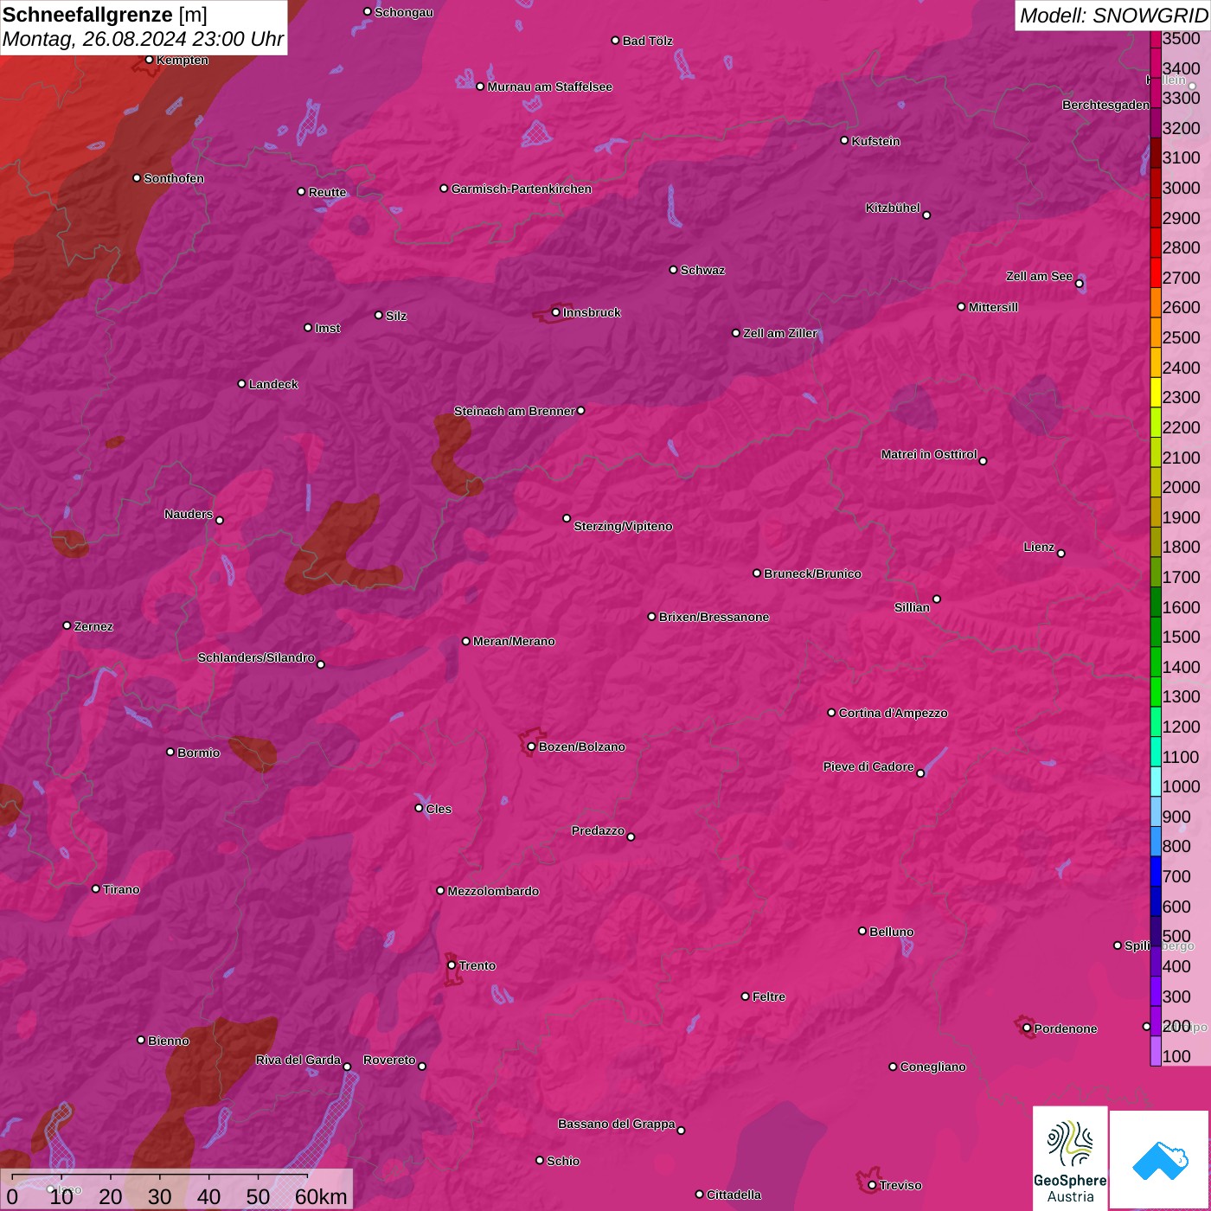Click the Landeck map marker dot
The image size is (1211, 1211).
pos(241,383)
